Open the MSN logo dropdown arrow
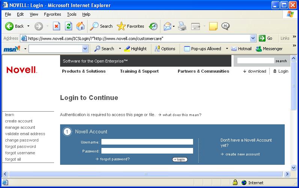299x188 pixels. [x=25, y=49]
